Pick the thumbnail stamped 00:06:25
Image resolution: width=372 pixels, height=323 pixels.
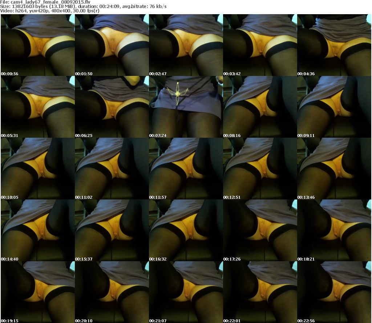coord(112,107)
